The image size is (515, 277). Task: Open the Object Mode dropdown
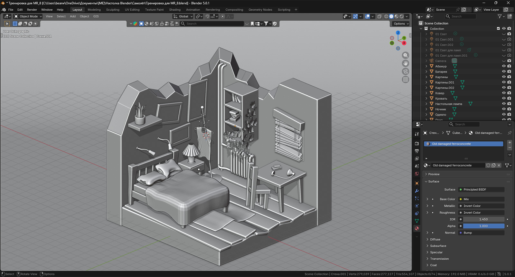click(x=28, y=16)
